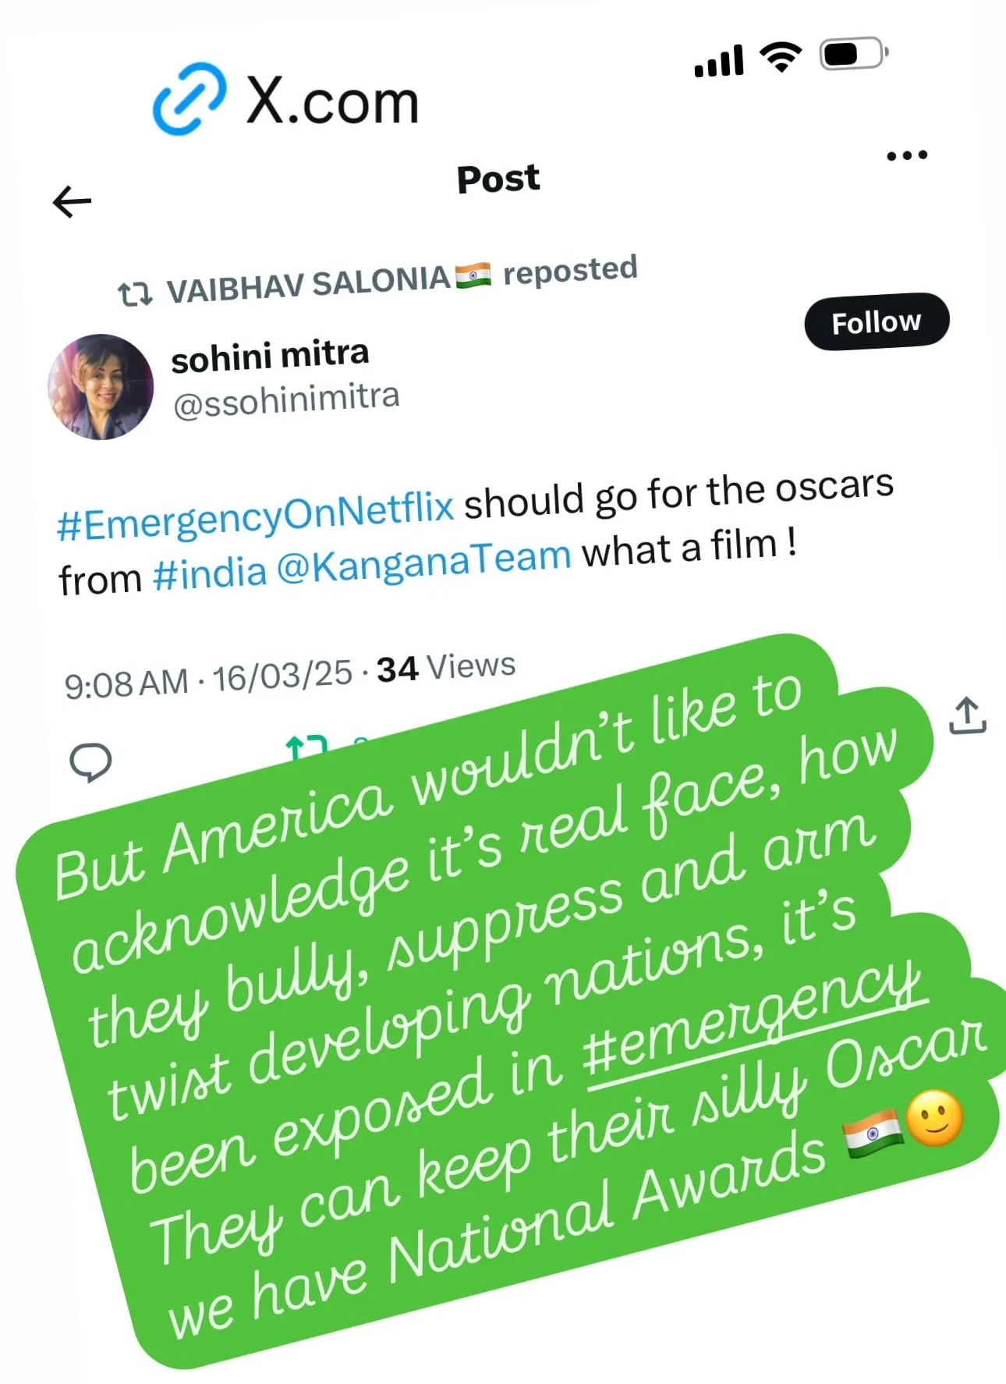Open sohini mitra's profile picture

coord(101,387)
